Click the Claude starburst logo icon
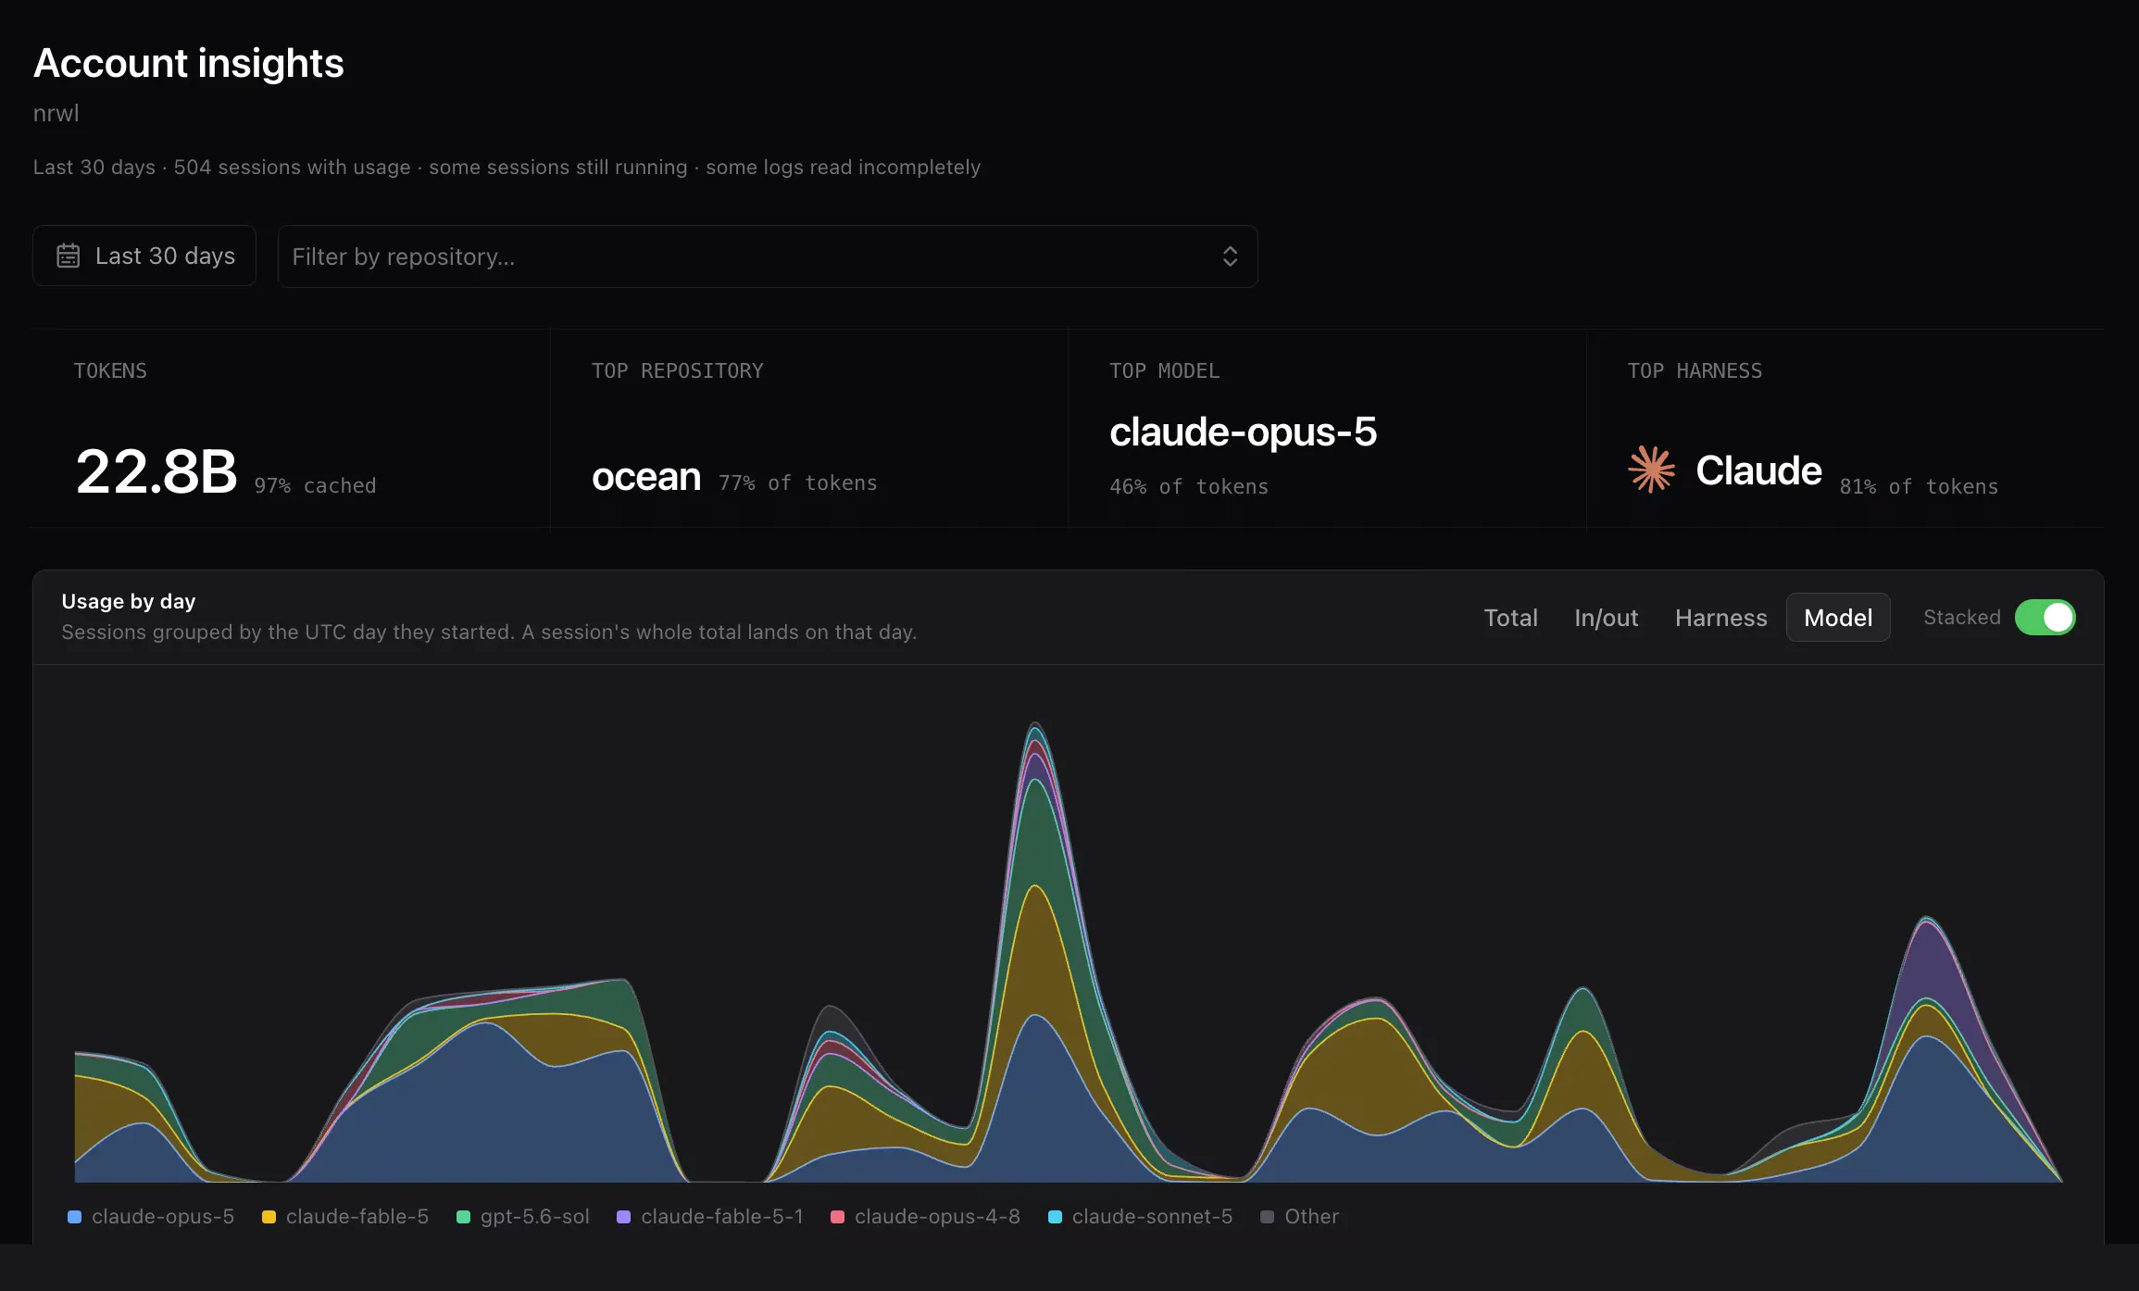Image resolution: width=2139 pixels, height=1291 pixels. click(1652, 470)
